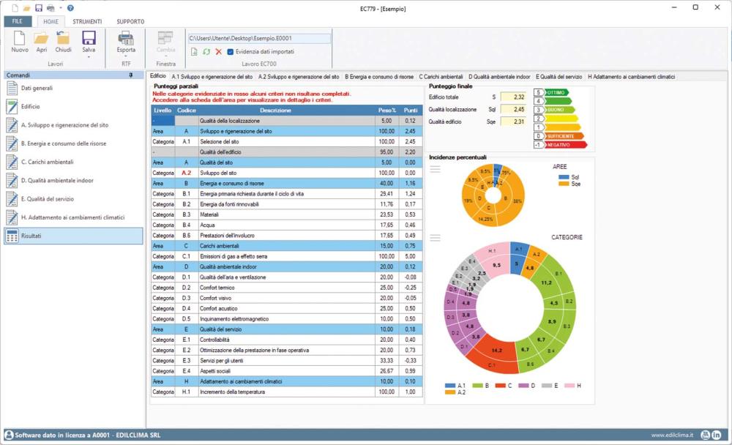Click the 'Incremento della temperatura' table row
The height and width of the screenshot is (445, 732).
tap(287, 392)
